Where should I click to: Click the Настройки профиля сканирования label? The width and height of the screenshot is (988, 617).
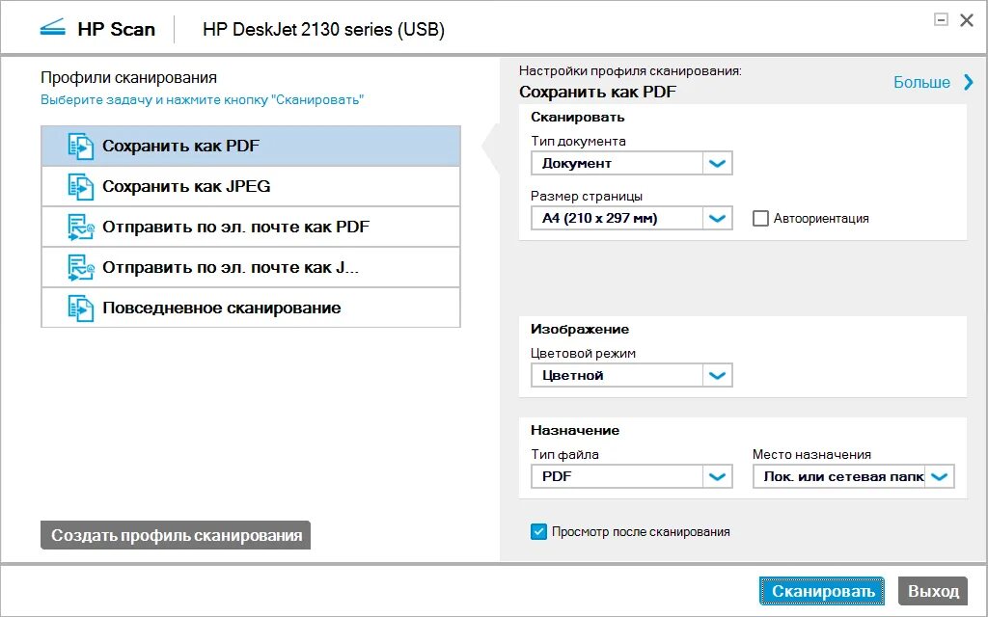pyautogui.click(x=630, y=70)
